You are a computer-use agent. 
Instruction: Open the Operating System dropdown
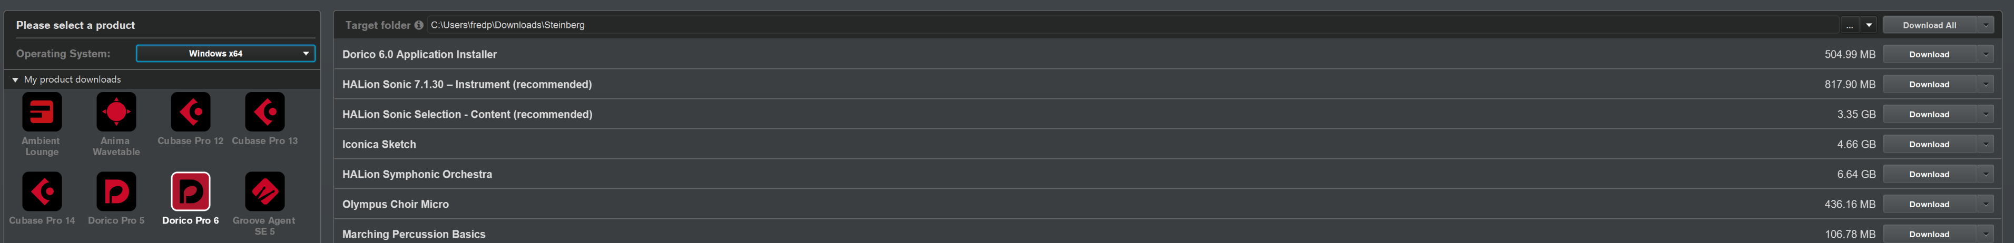click(x=225, y=53)
